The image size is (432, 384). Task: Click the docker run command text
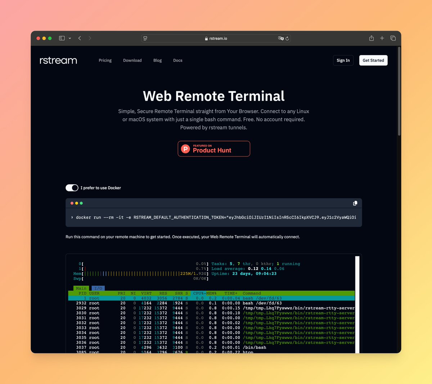(216, 217)
